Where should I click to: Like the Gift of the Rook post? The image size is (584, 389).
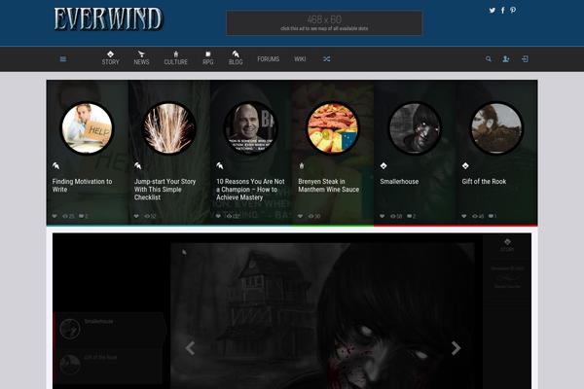pyautogui.click(x=464, y=216)
